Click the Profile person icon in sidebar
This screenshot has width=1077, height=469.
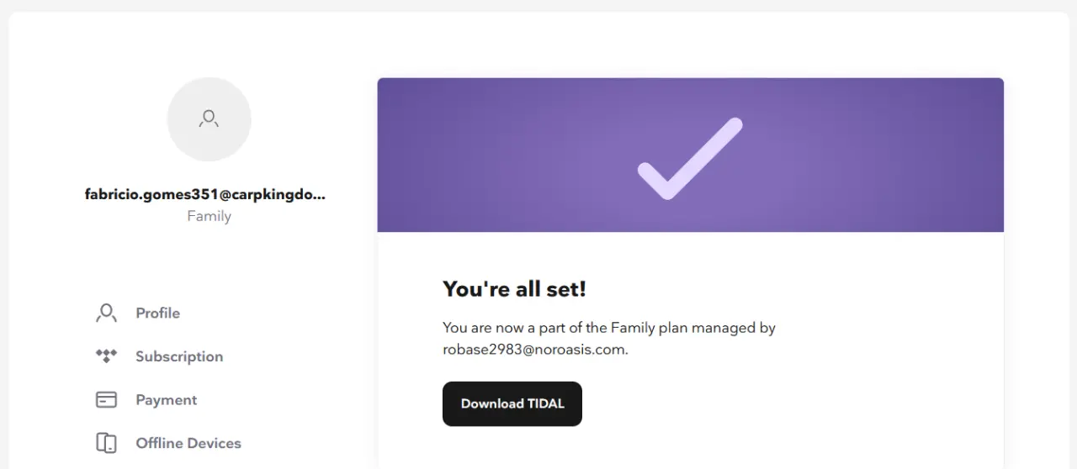click(106, 314)
